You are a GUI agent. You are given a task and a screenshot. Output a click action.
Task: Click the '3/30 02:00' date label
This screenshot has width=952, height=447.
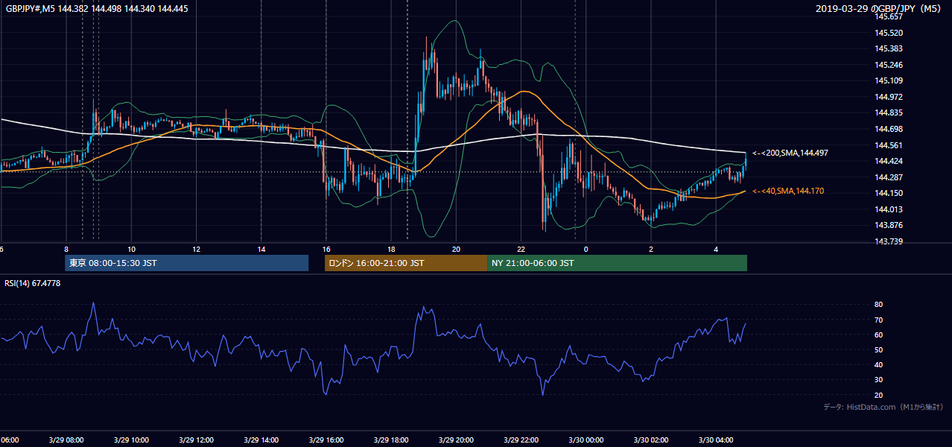point(651,440)
